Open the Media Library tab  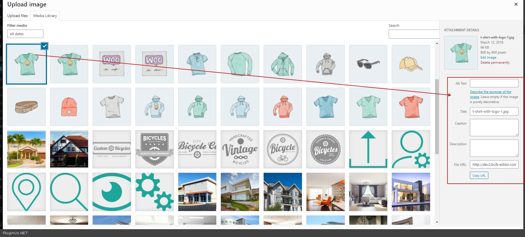pyautogui.click(x=45, y=16)
